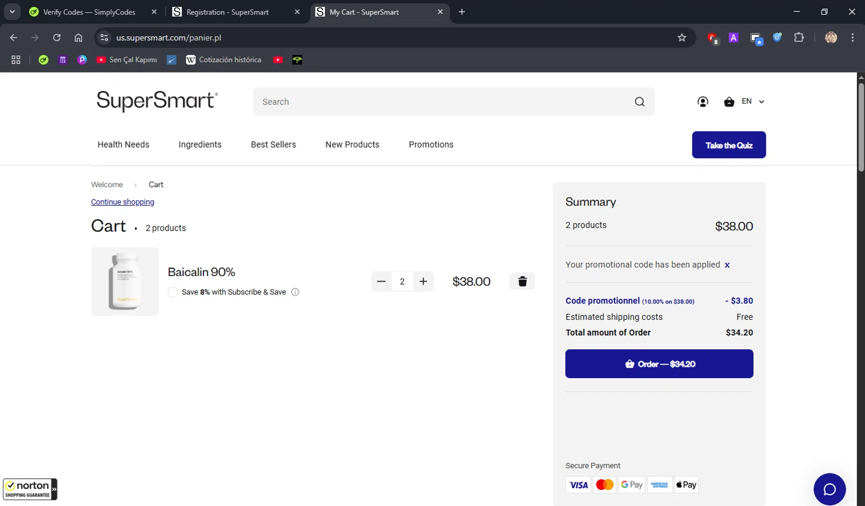Go to browser home page
Screen dimensions: 865x506
tap(78, 37)
